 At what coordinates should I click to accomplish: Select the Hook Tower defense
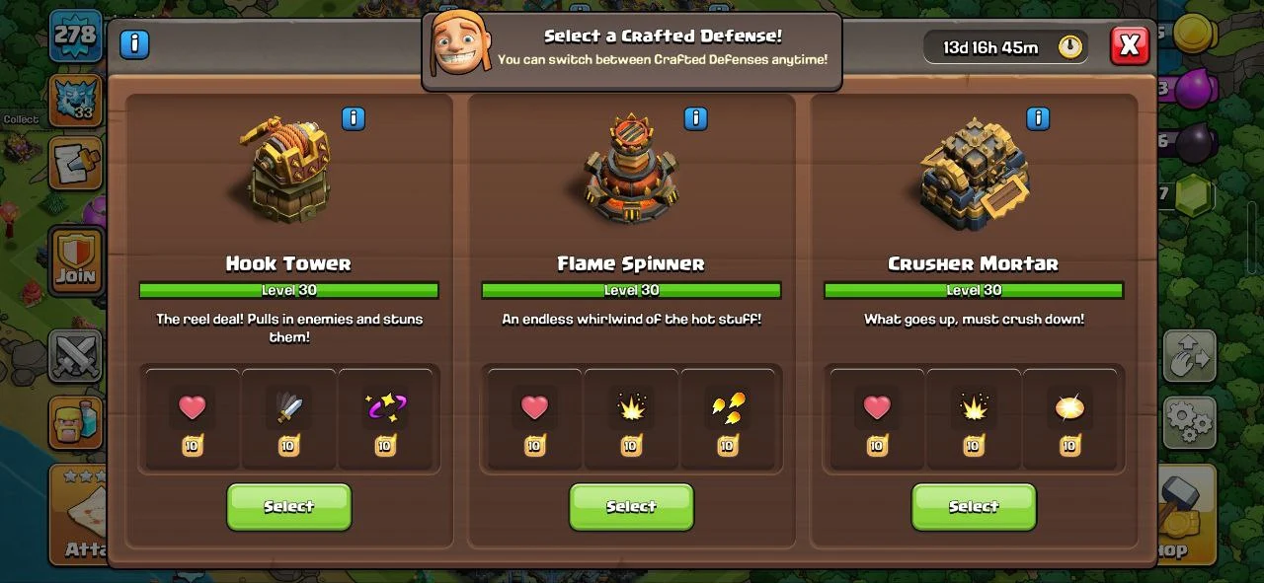(289, 507)
